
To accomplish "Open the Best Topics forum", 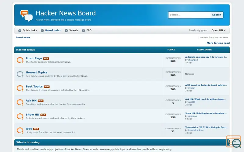I will pos(34,87).
